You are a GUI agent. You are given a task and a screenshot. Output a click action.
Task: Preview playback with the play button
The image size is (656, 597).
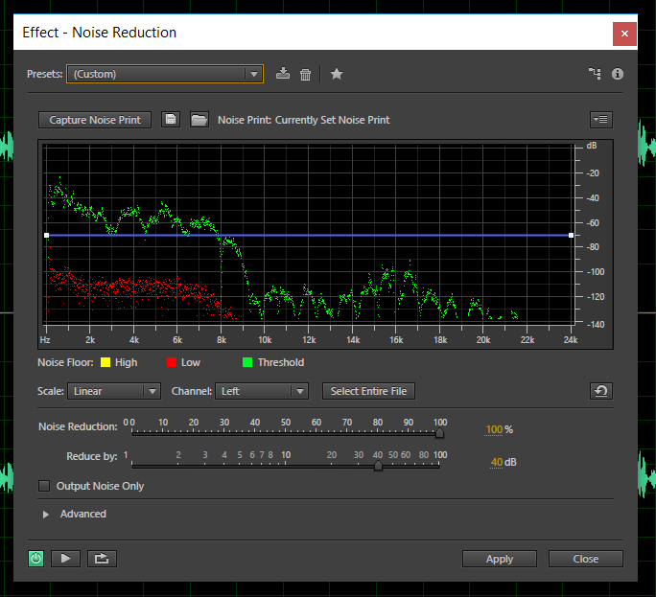click(65, 559)
